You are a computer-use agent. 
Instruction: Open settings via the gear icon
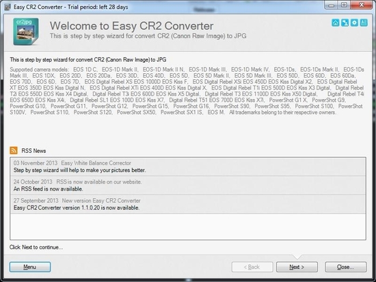pos(354,23)
